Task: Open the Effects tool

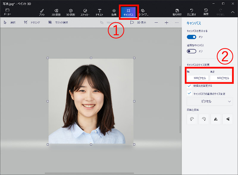Action: 114,12
